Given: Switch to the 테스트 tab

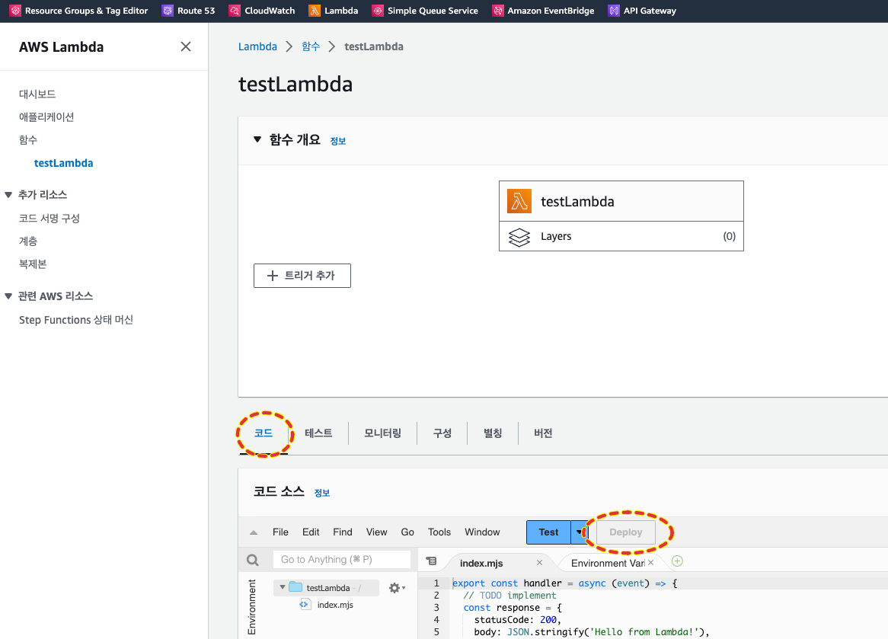Looking at the screenshot, I should [318, 433].
